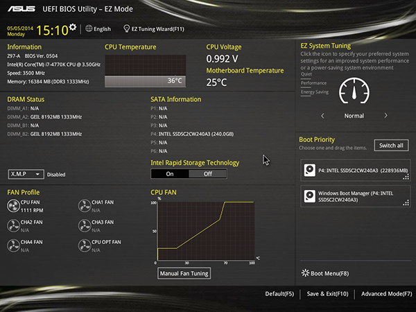The width and height of the screenshot is (416, 312).
Task: Click the X.M.P Disabled status text
Action: tap(56, 175)
